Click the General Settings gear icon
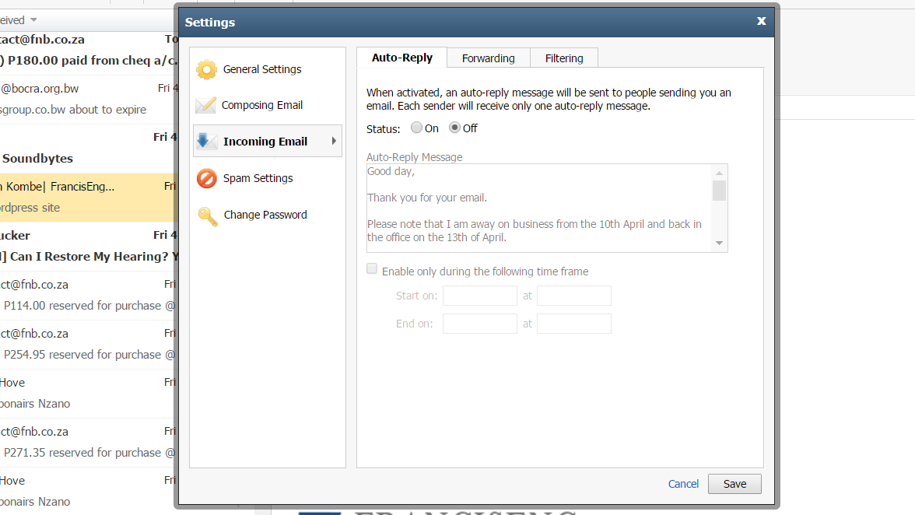 click(206, 69)
